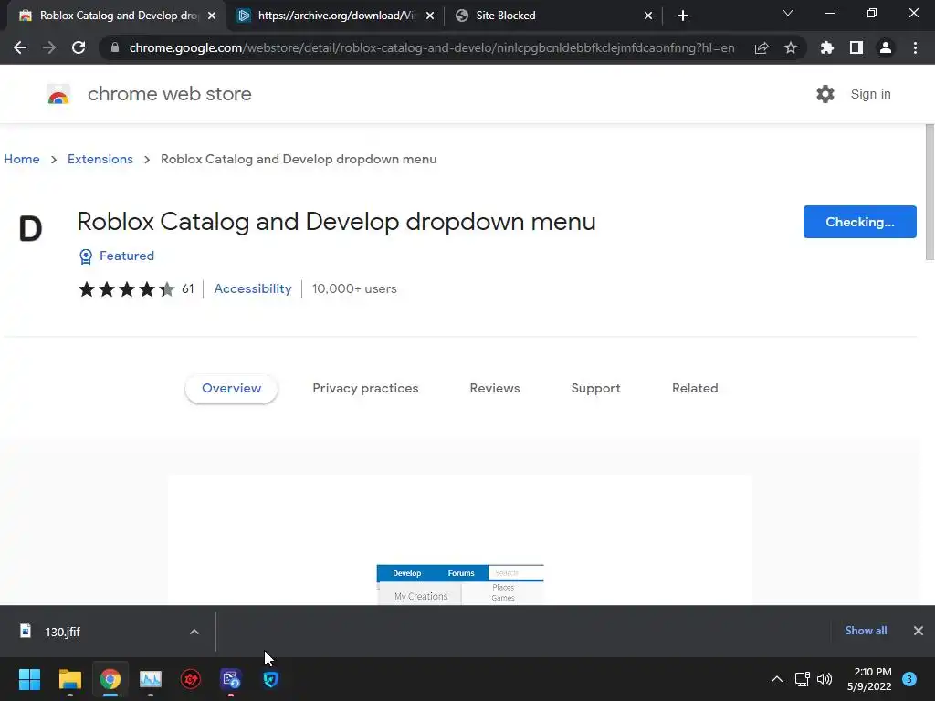Open the Extensions puzzle piece menu
Screen dimensions: 935x701
coord(827,47)
